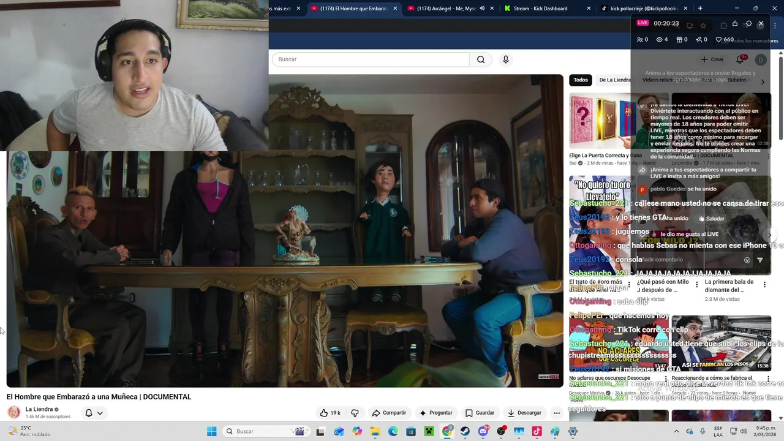Open Steam from the taskbar
The height and width of the screenshot is (441, 784).
(x=465, y=431)
